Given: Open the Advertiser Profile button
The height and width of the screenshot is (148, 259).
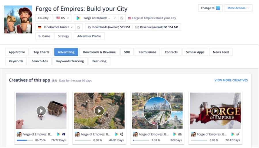Looking at the screenshot, I should click(x=89, y=36).
